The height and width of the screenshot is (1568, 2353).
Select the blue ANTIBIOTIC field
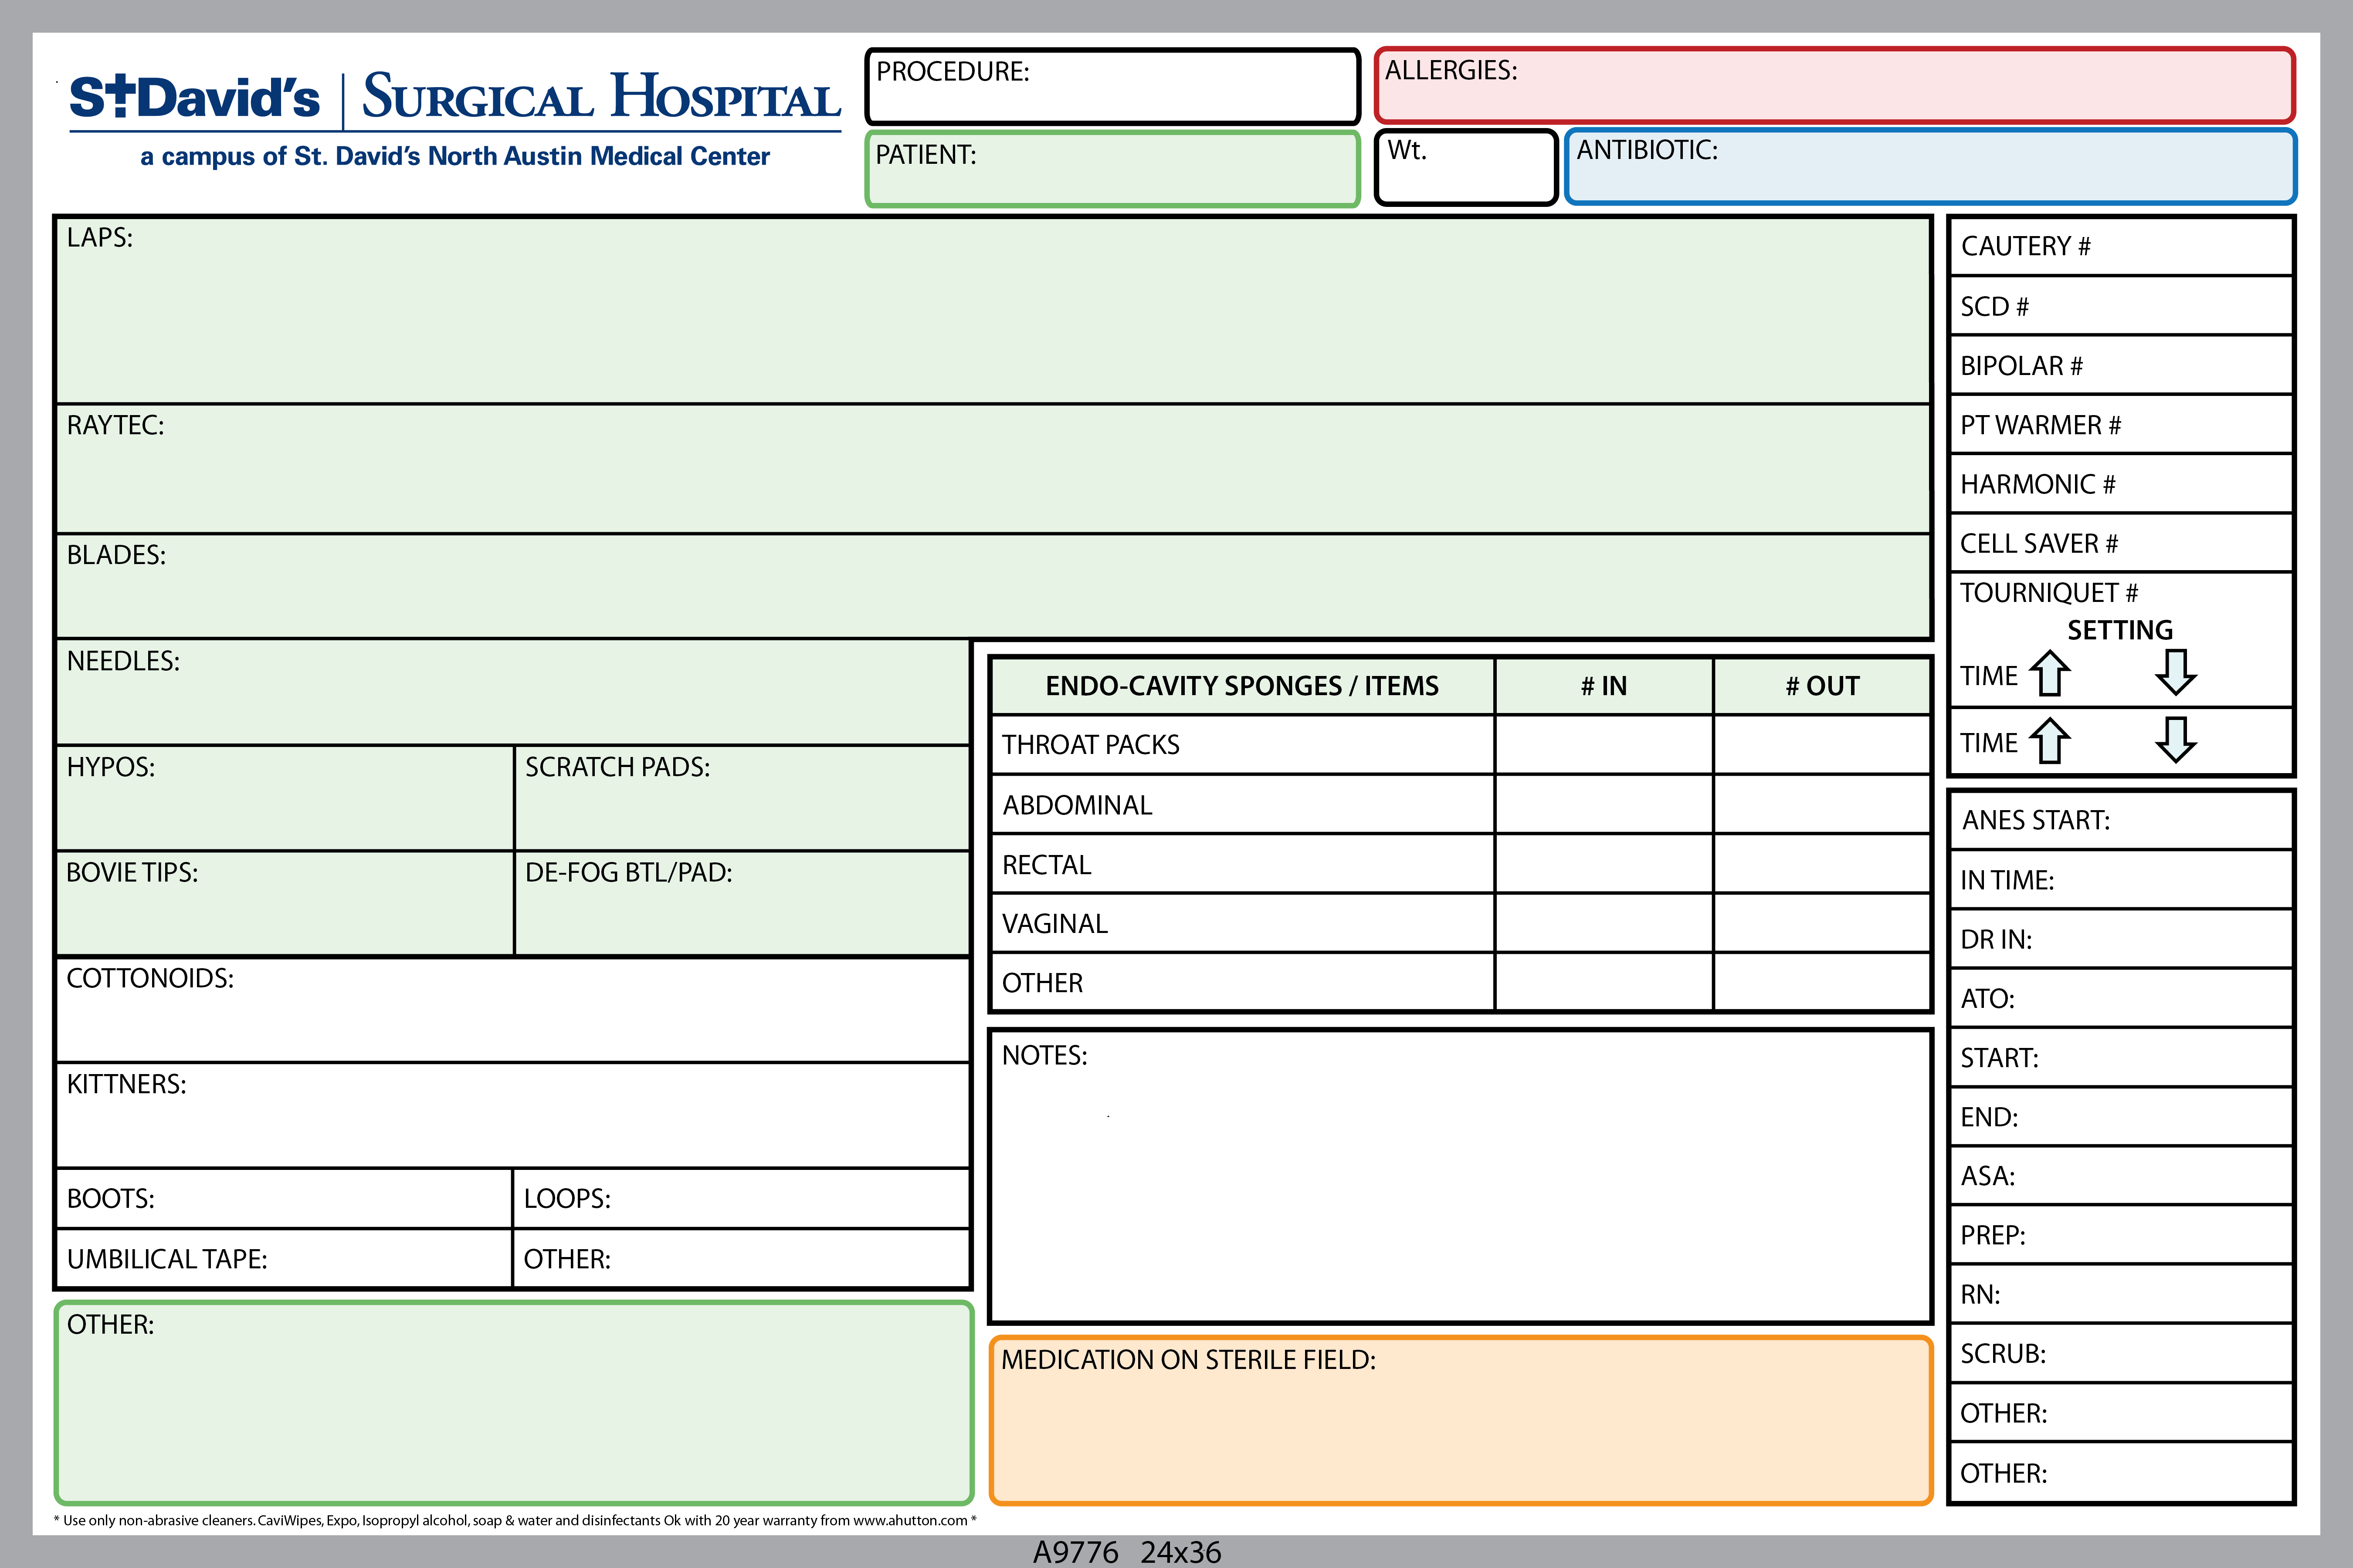1930,166
